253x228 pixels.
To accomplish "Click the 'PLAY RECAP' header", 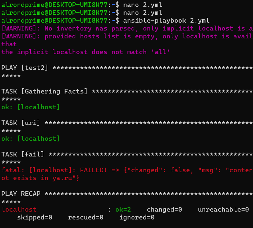I will [21, 194].
